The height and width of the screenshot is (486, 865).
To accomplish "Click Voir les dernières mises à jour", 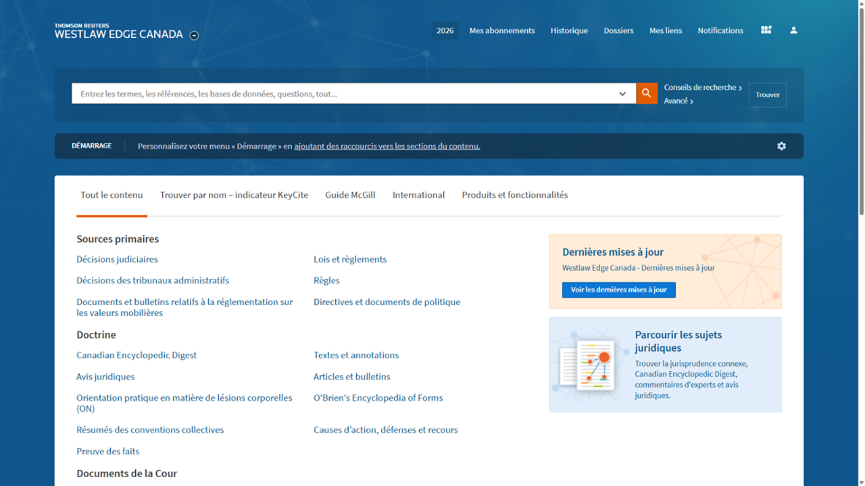I will [x=618, y=290].
